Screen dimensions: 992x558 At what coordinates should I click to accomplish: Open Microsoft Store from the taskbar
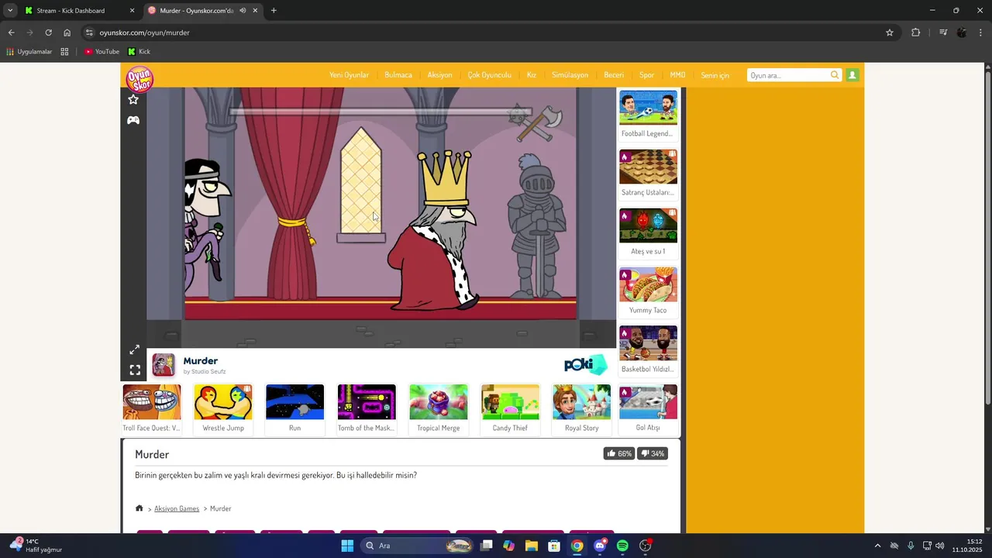click(x=554, y=546)
